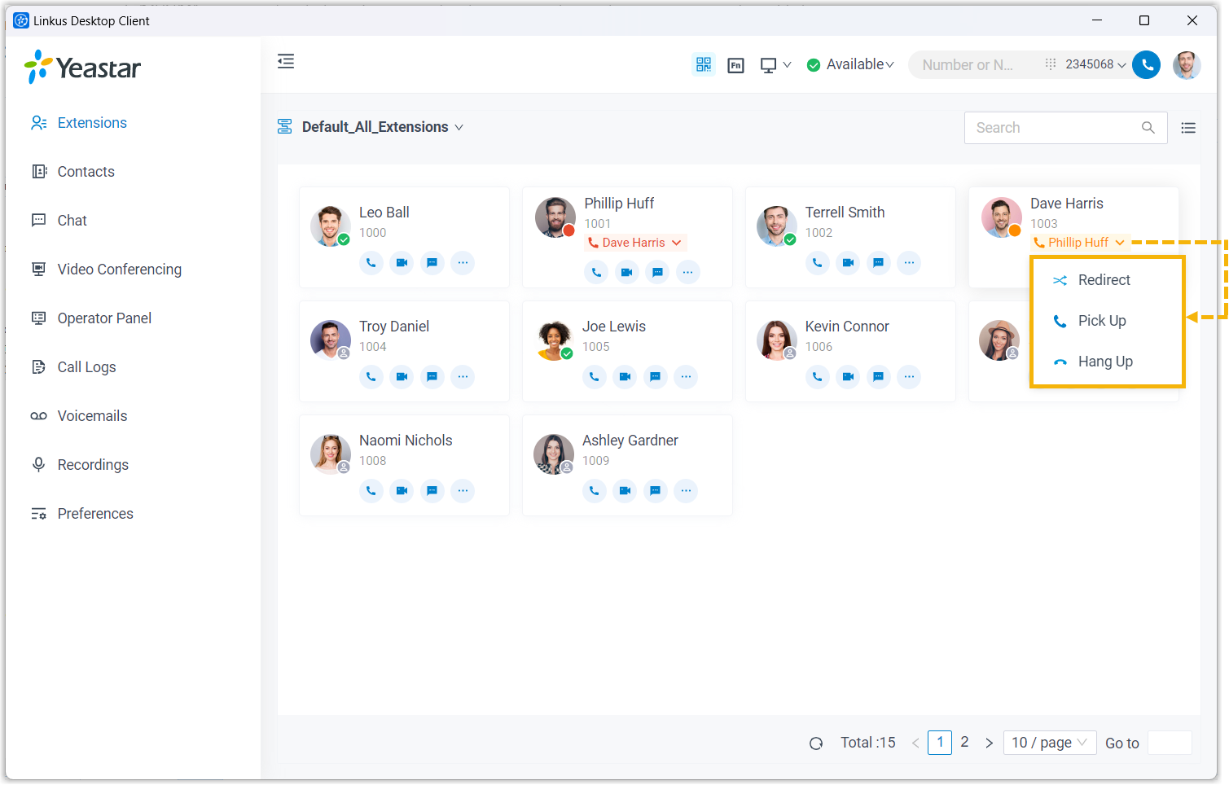Open Voicemails

click(92, 416)
